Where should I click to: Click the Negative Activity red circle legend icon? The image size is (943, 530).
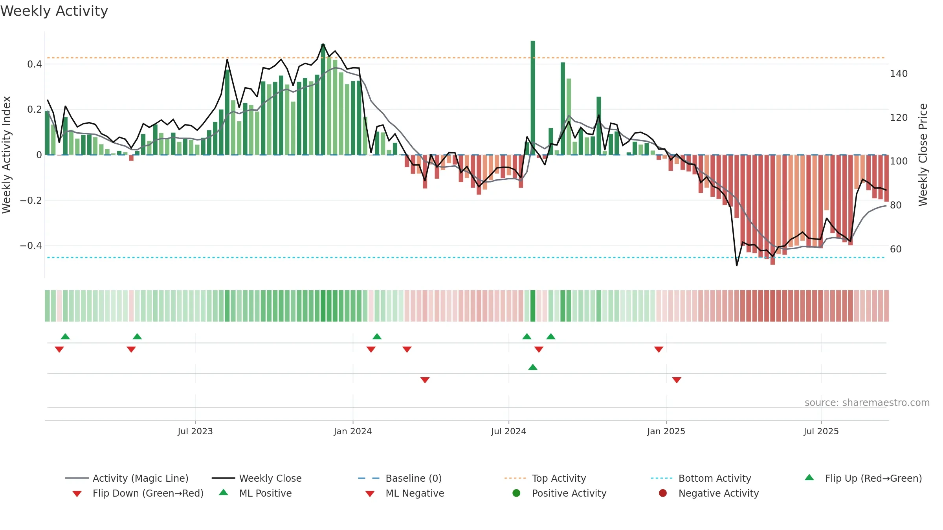663,493
